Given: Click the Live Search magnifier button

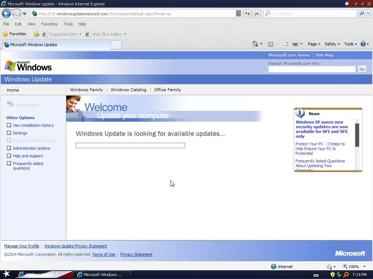Looking at the screenshot, I should pyautogui.click(x=362, y=13).
